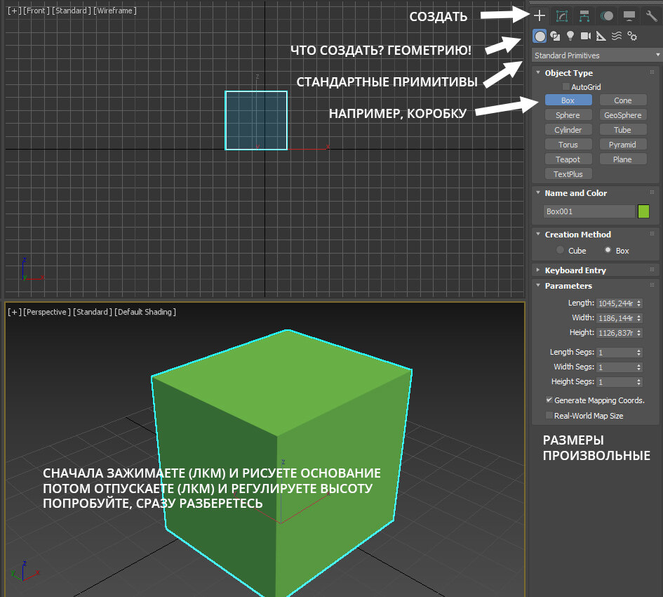663x597 pixels.
Task: Open the Front viewport [+] menu
Action: pos(14,11)
